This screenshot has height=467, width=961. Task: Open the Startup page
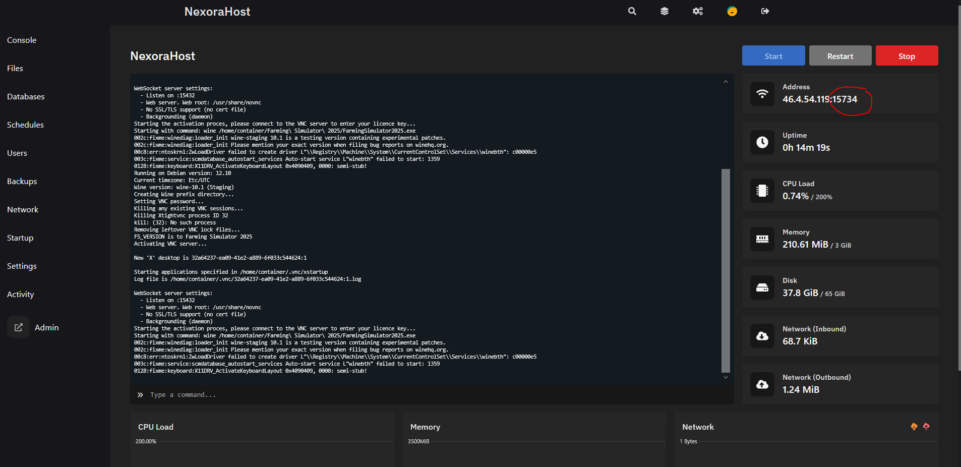point(20,238)
